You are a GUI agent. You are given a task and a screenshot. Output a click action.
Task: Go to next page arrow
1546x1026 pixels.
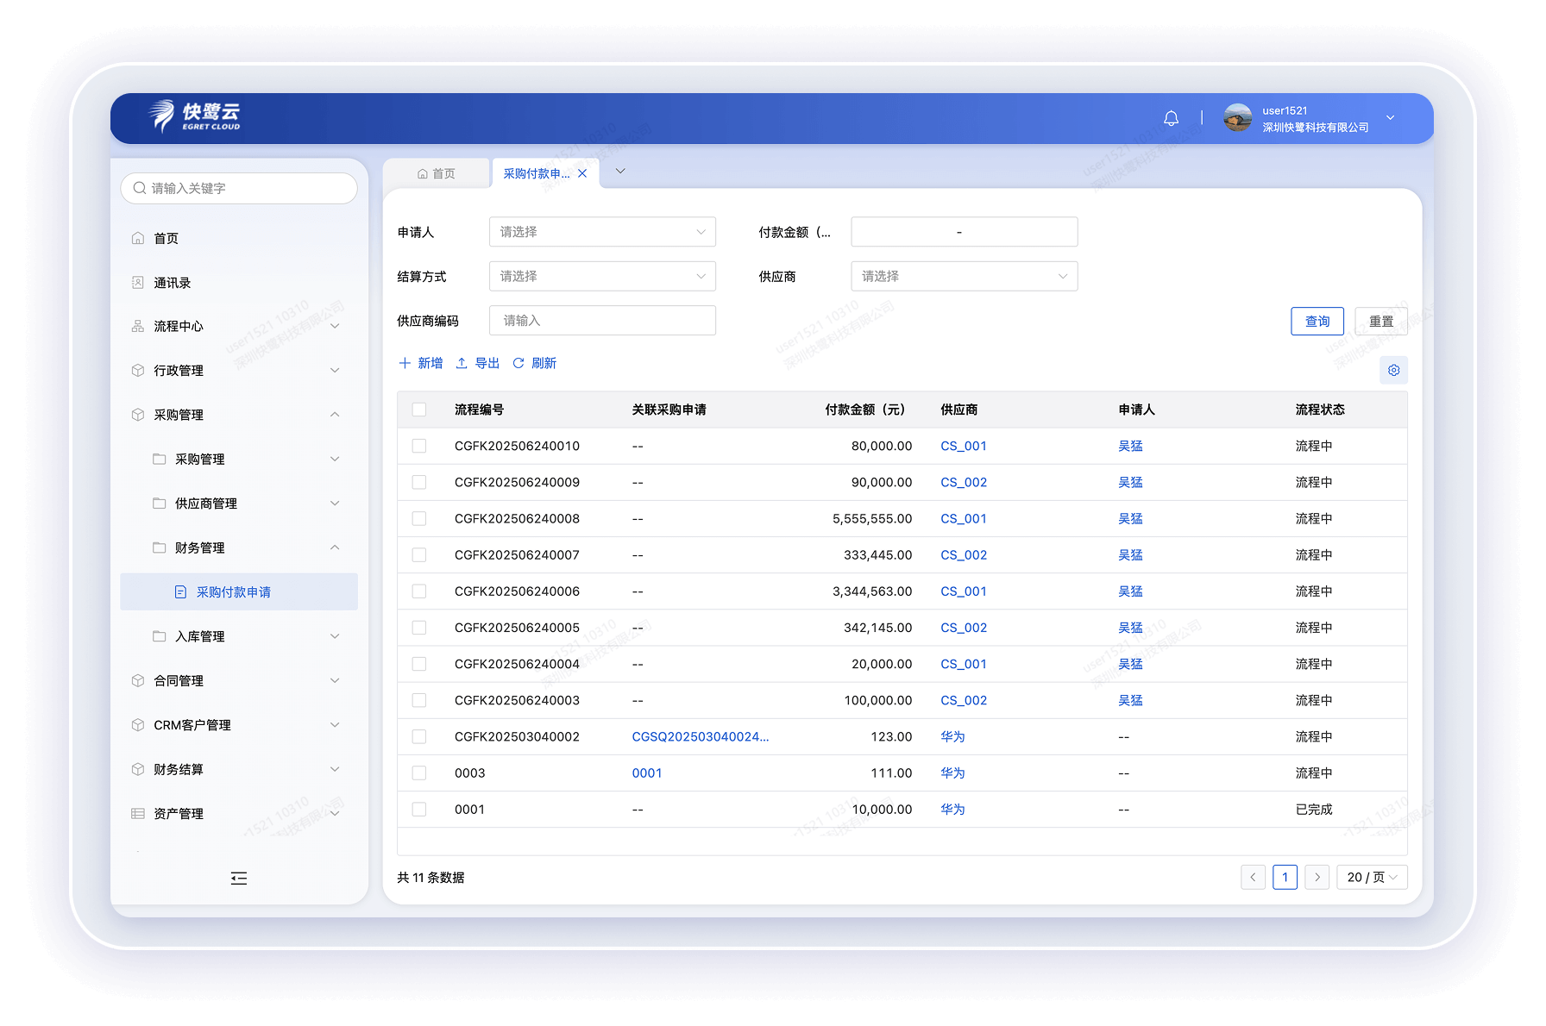1317,877
